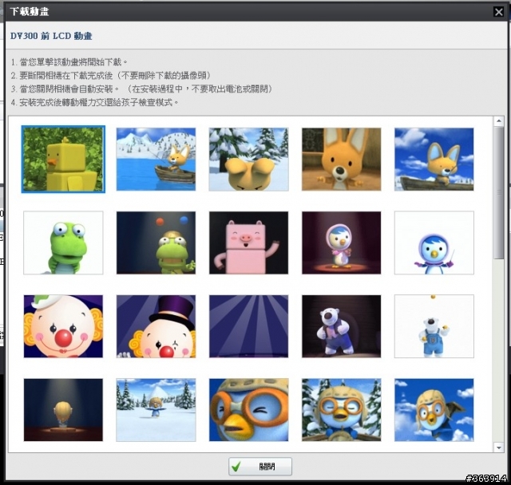Pick polar bear in overalls on white thumbnail
This screenshot has height=485, width=511.
pyautogui.click(x=434, y=326)
